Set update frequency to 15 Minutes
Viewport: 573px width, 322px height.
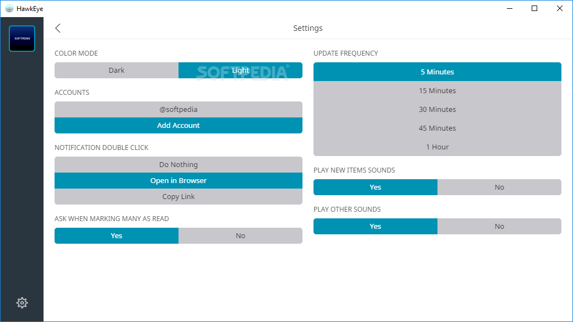[437, 91]
